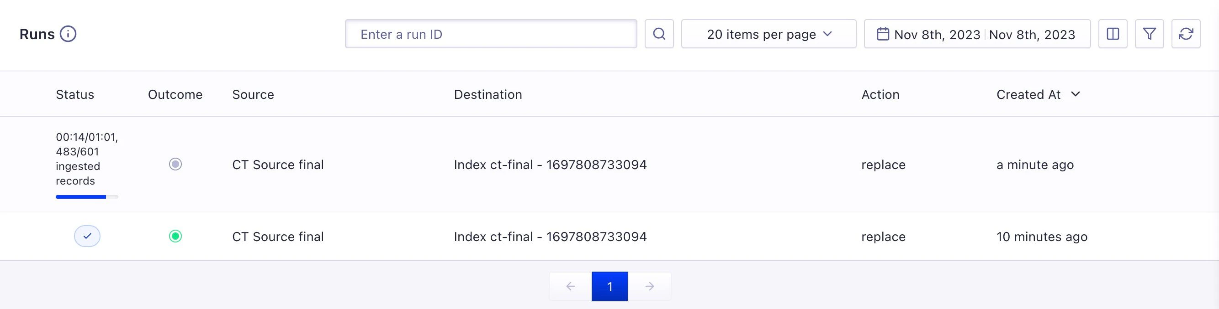
Task: Toggle the outcome indicator on the second row
Action: [x=175, y=236]
